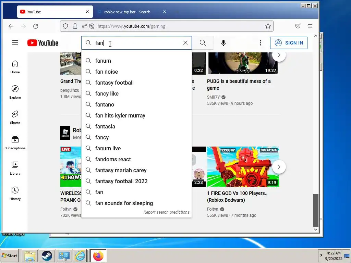Open the YouTube hamburger guide menu
351x263 pixels.
click(15, 43)
